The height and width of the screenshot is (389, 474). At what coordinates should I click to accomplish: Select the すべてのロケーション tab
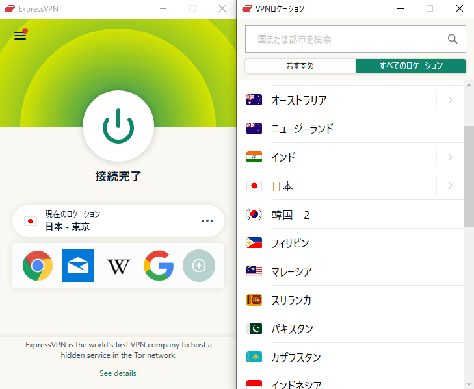coord(410,66)
